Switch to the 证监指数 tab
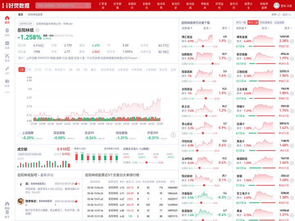295x221 pixels. tap(279, 23)
